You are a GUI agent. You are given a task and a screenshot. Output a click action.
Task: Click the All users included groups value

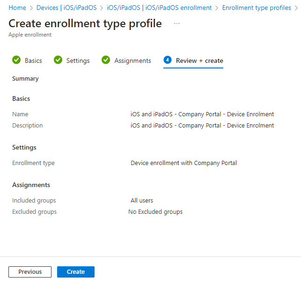coord(142,201)
